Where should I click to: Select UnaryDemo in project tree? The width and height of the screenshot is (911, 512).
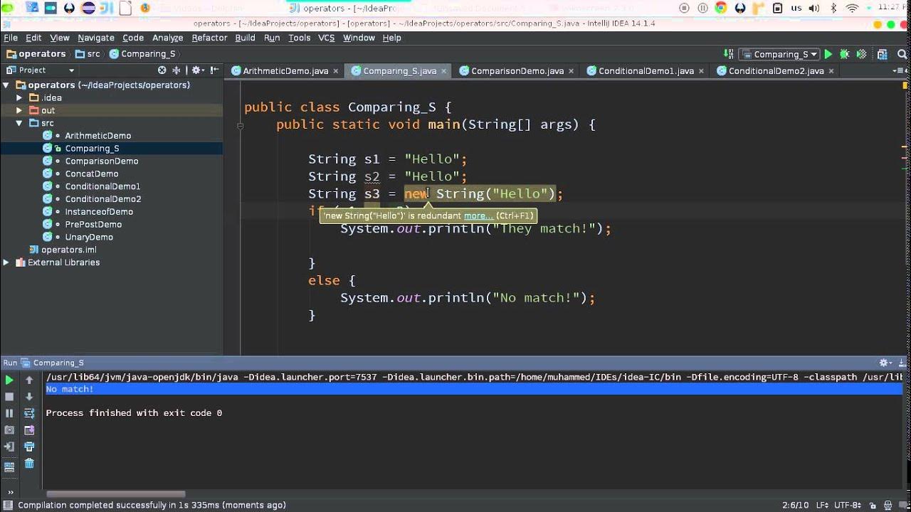(x=89, y=238)
